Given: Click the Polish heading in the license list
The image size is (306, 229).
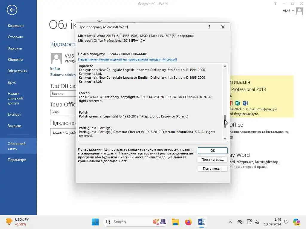Looking at the screenshot, I should coord(84,112).
